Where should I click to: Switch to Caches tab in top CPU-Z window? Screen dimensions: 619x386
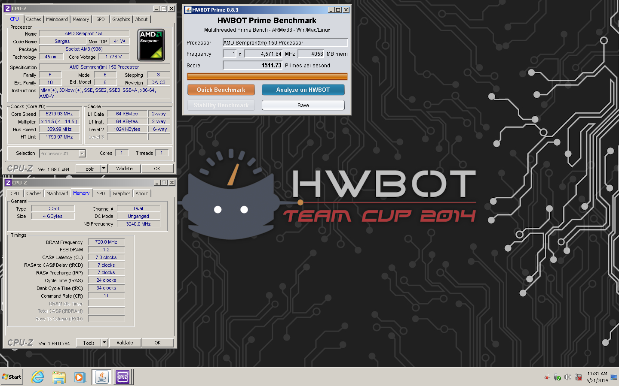(x=33, y=19)
